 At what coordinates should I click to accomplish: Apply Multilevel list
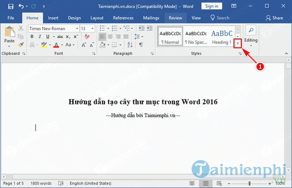coord(127,28)
